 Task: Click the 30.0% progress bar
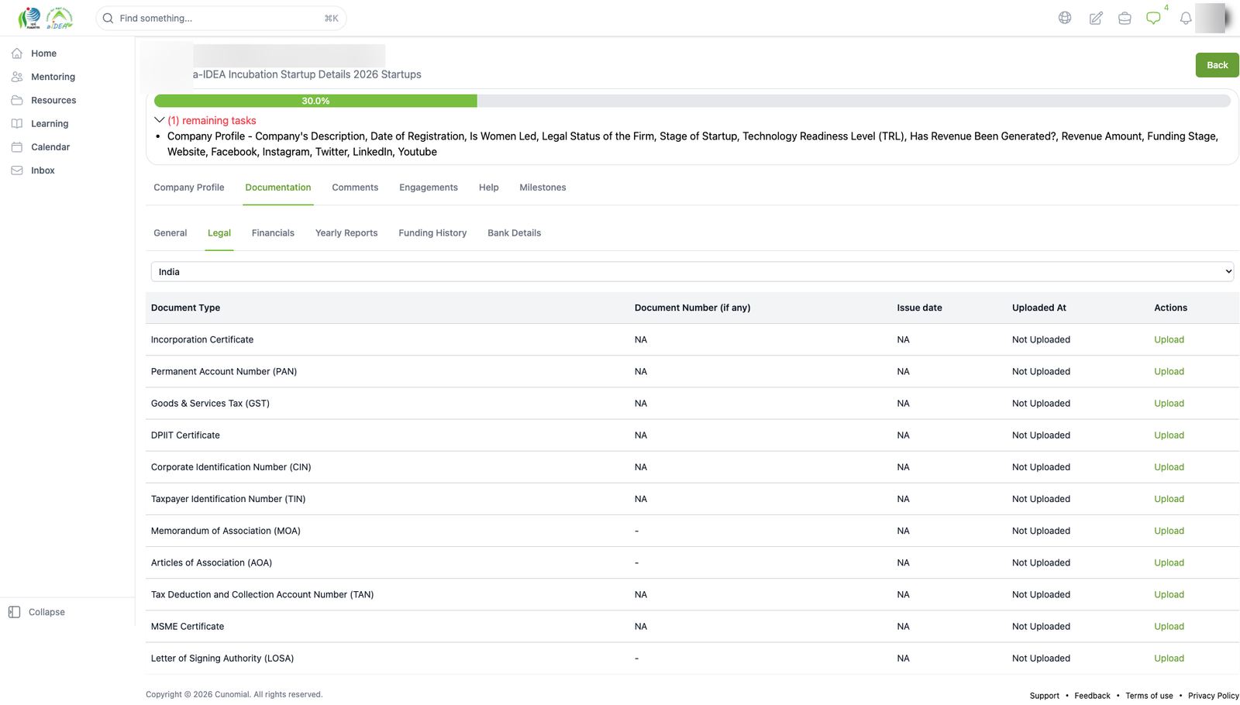pyautogui.click(x=692, y=101)
